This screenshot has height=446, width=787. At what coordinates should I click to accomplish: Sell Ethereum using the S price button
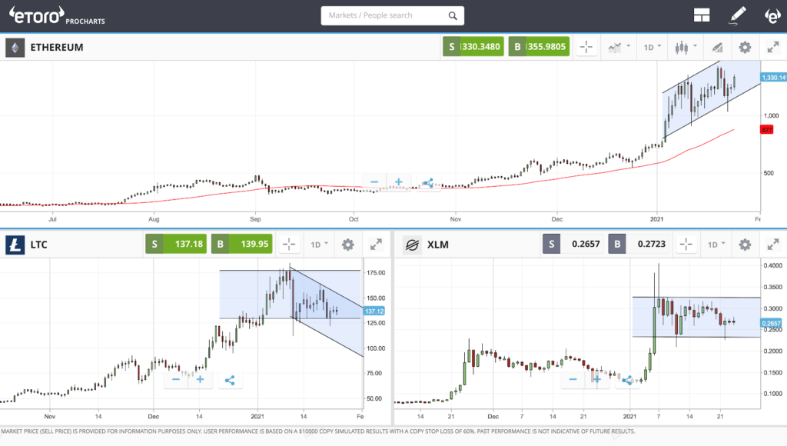coord(473,47)
